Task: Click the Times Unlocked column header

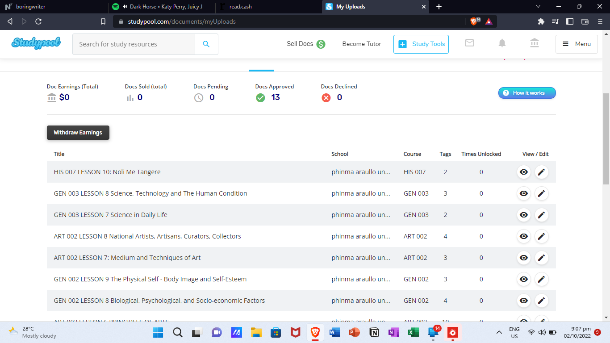Action: pos(481,154)
